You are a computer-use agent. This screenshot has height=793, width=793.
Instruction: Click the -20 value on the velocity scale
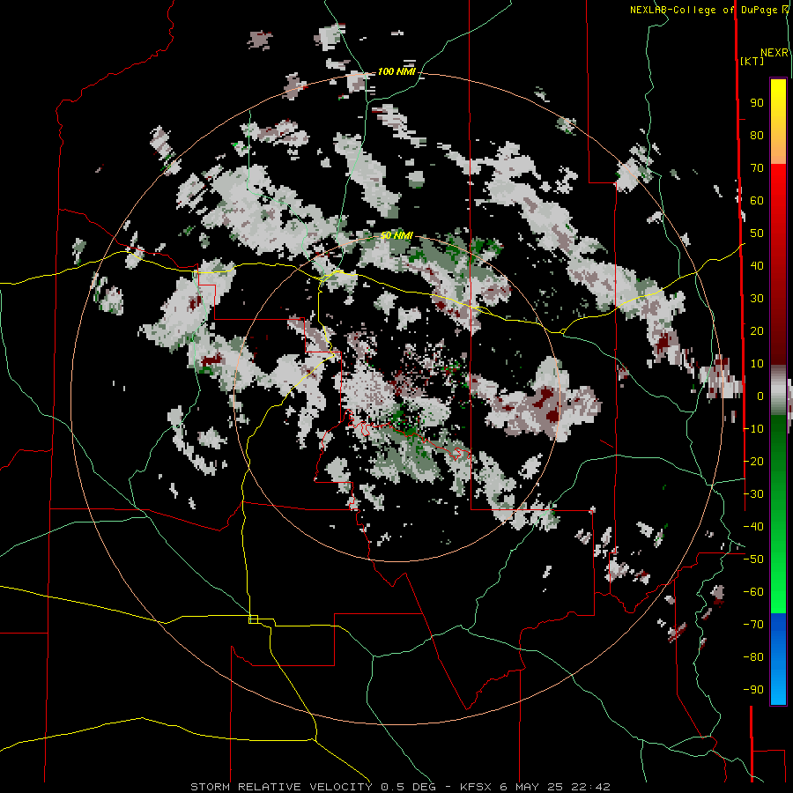tap(753, 462)
